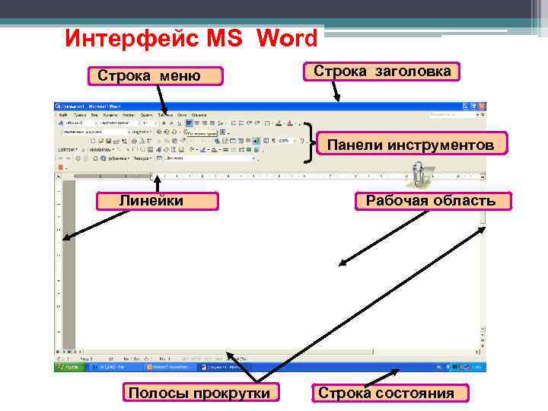Open the Справка menu
The image size is (548, 411).
coord(199,115)
